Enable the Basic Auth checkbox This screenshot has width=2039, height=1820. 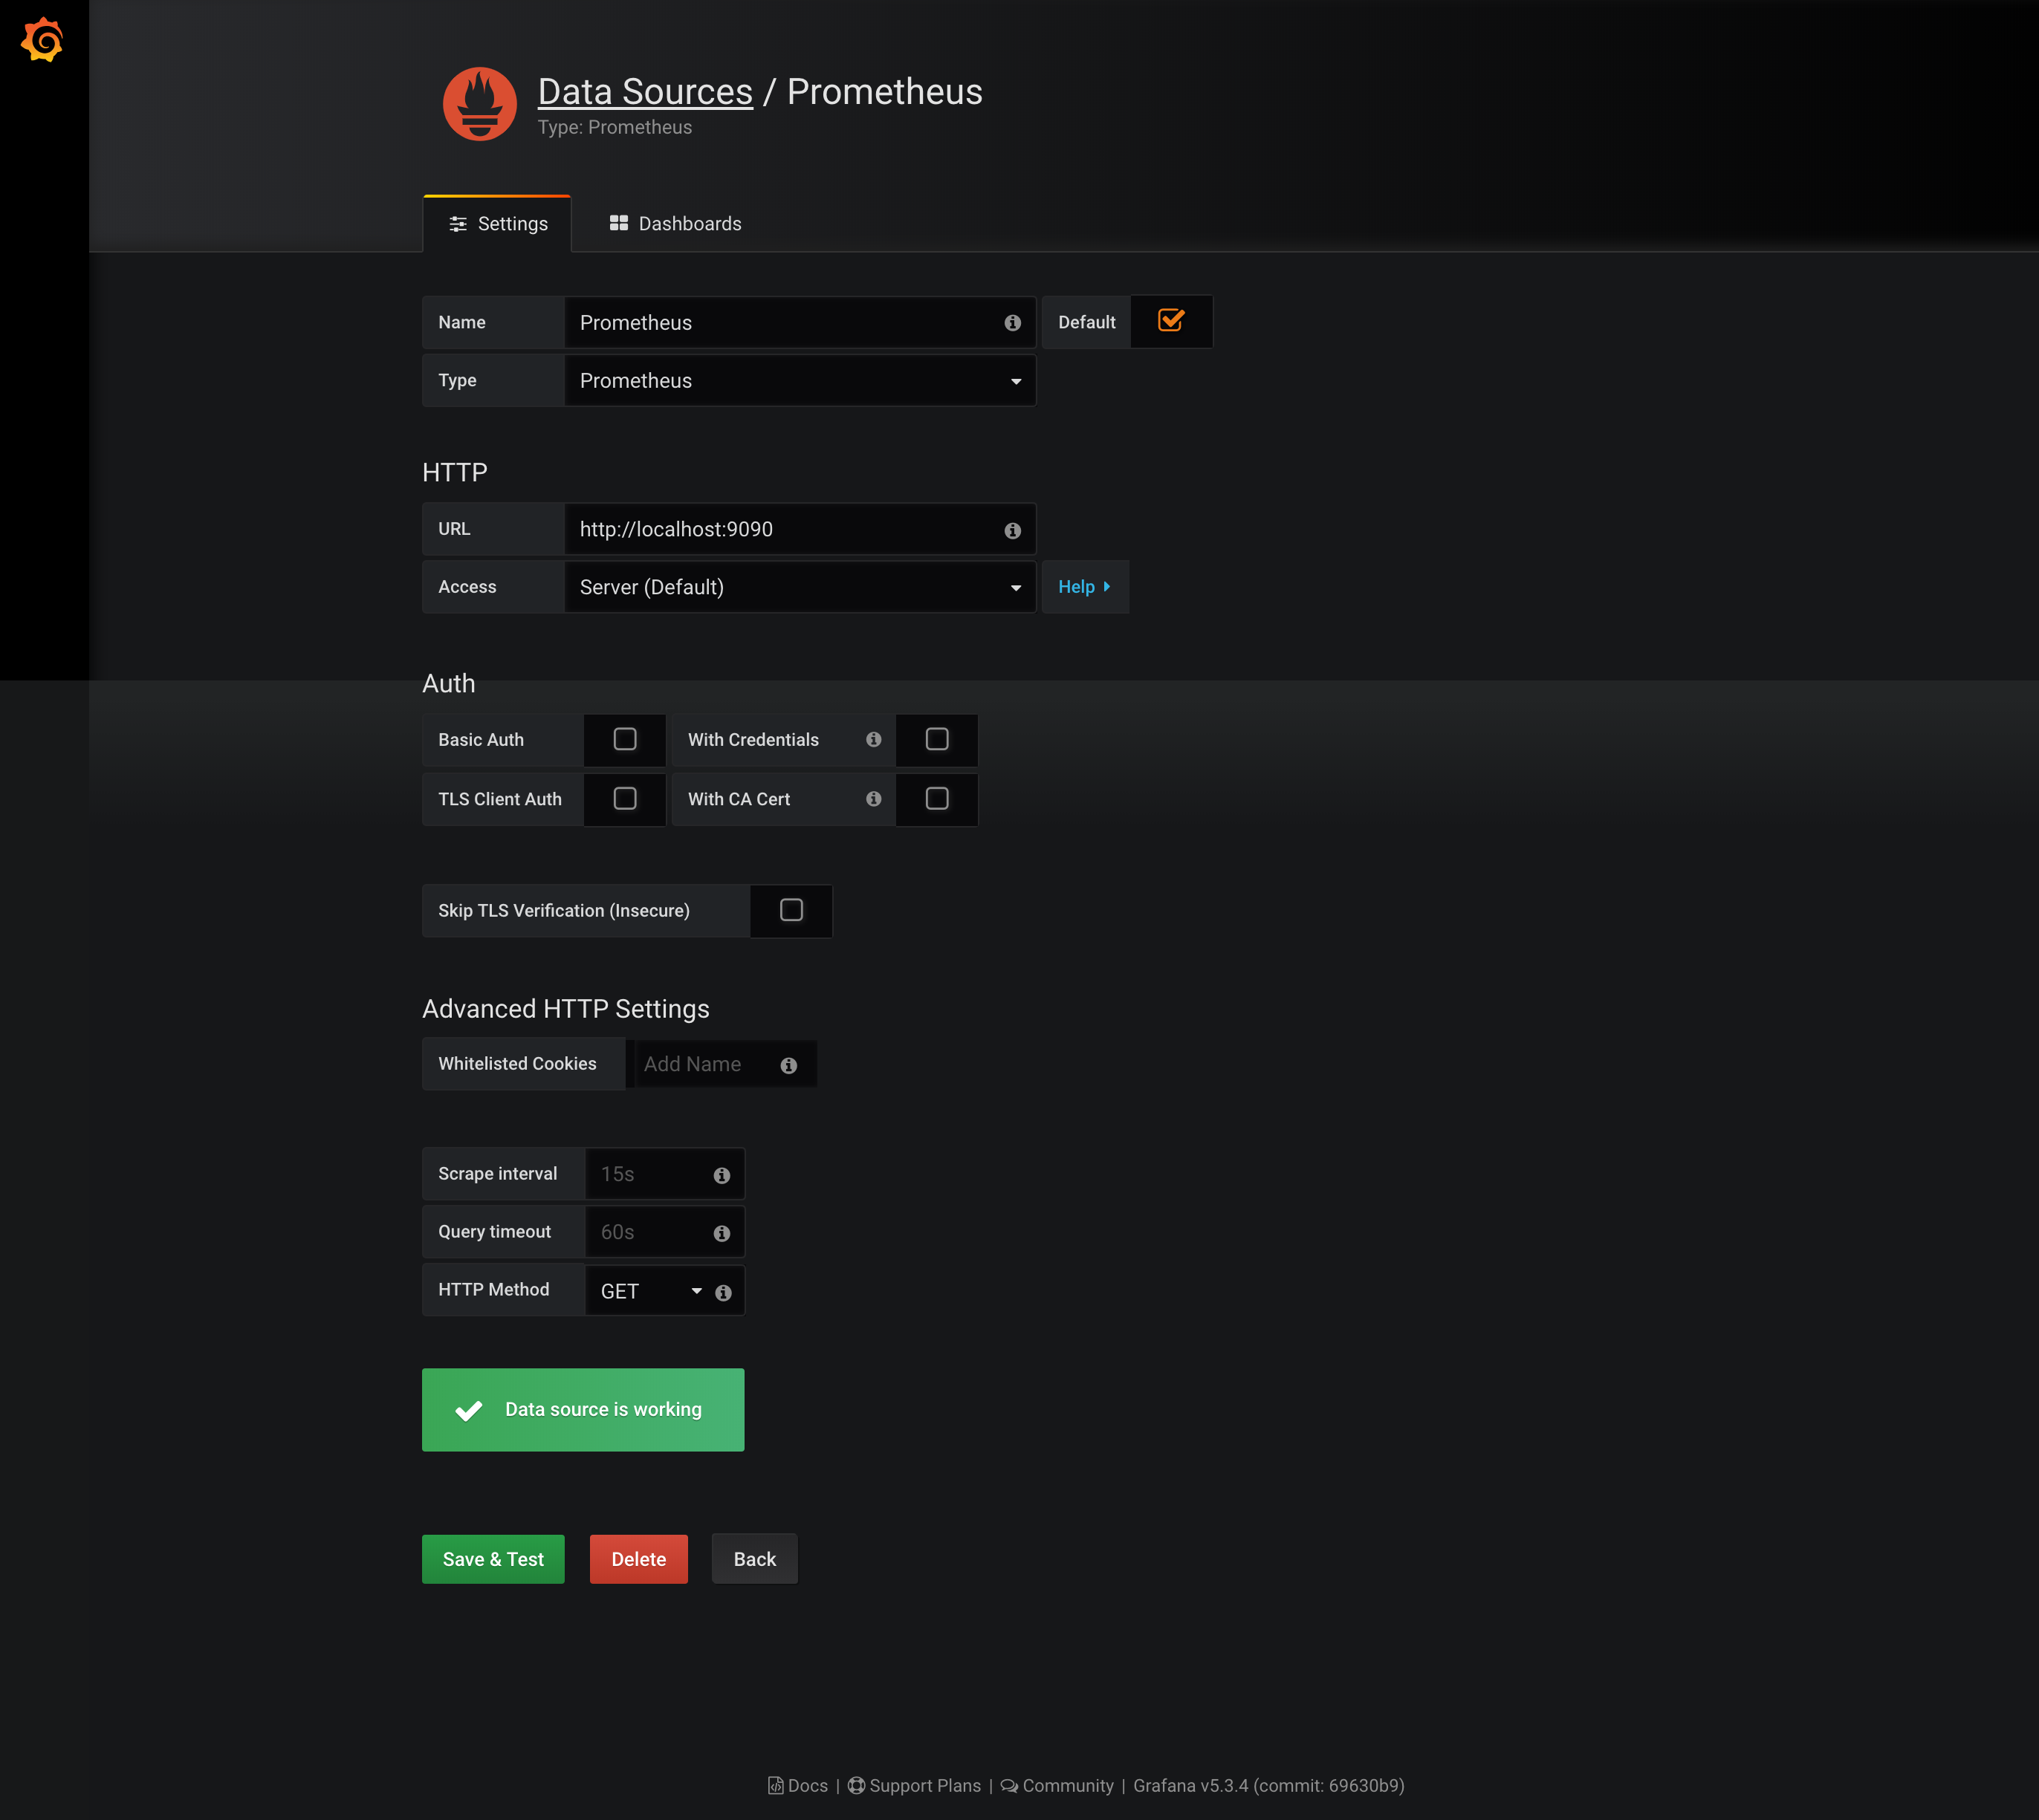(x=624, y=739)
